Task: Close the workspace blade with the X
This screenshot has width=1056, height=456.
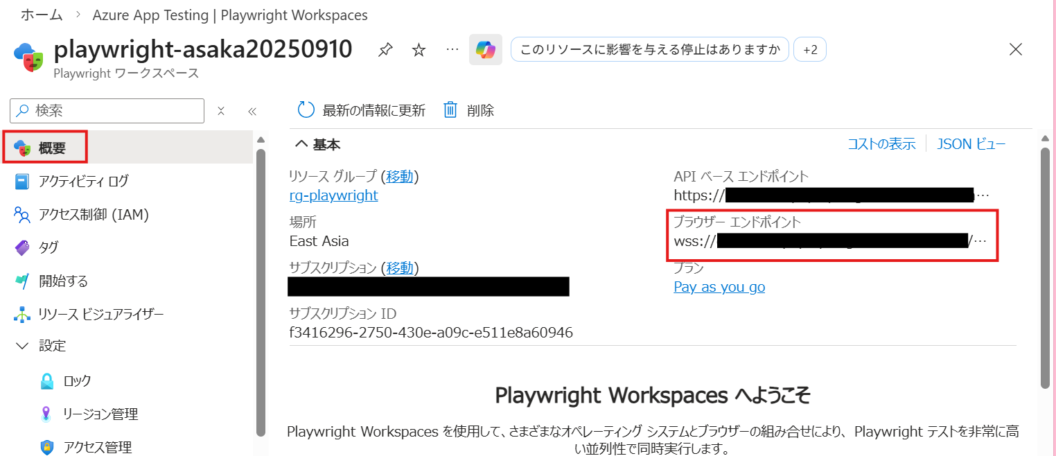Action: [1016, 49]
